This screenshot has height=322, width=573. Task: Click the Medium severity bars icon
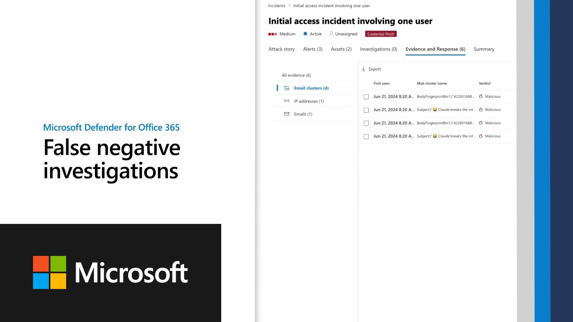coord(273,34)
